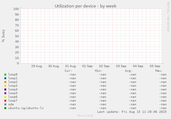Screen dimensions: 171x119
Task: Click the 03 Sep date label
Action: (x=121, y=66)
